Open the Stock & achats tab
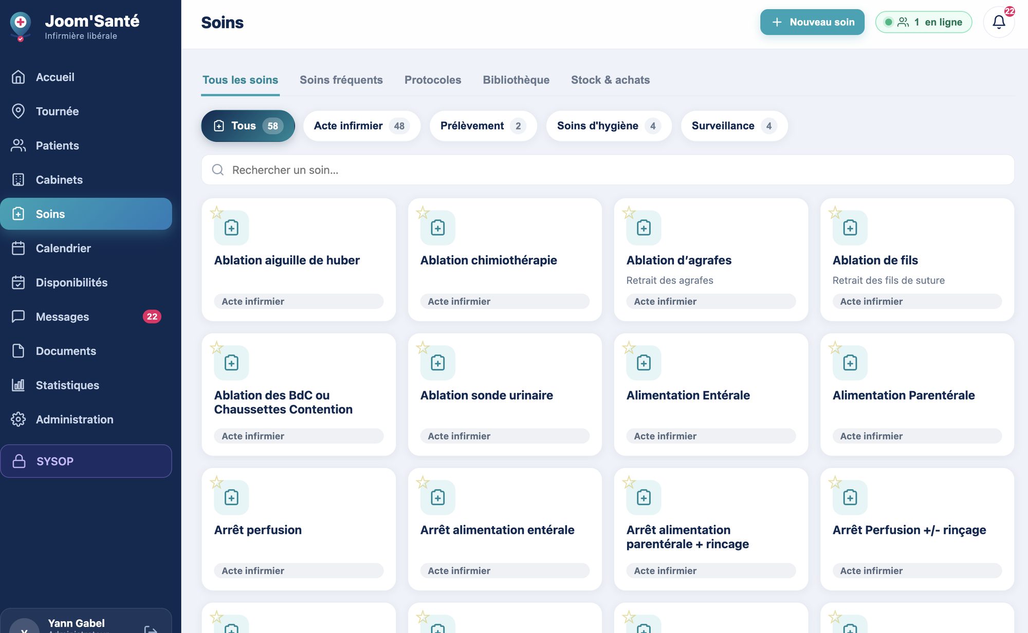The height and width of the screenshot is (633, 1028). pos(610,80)
